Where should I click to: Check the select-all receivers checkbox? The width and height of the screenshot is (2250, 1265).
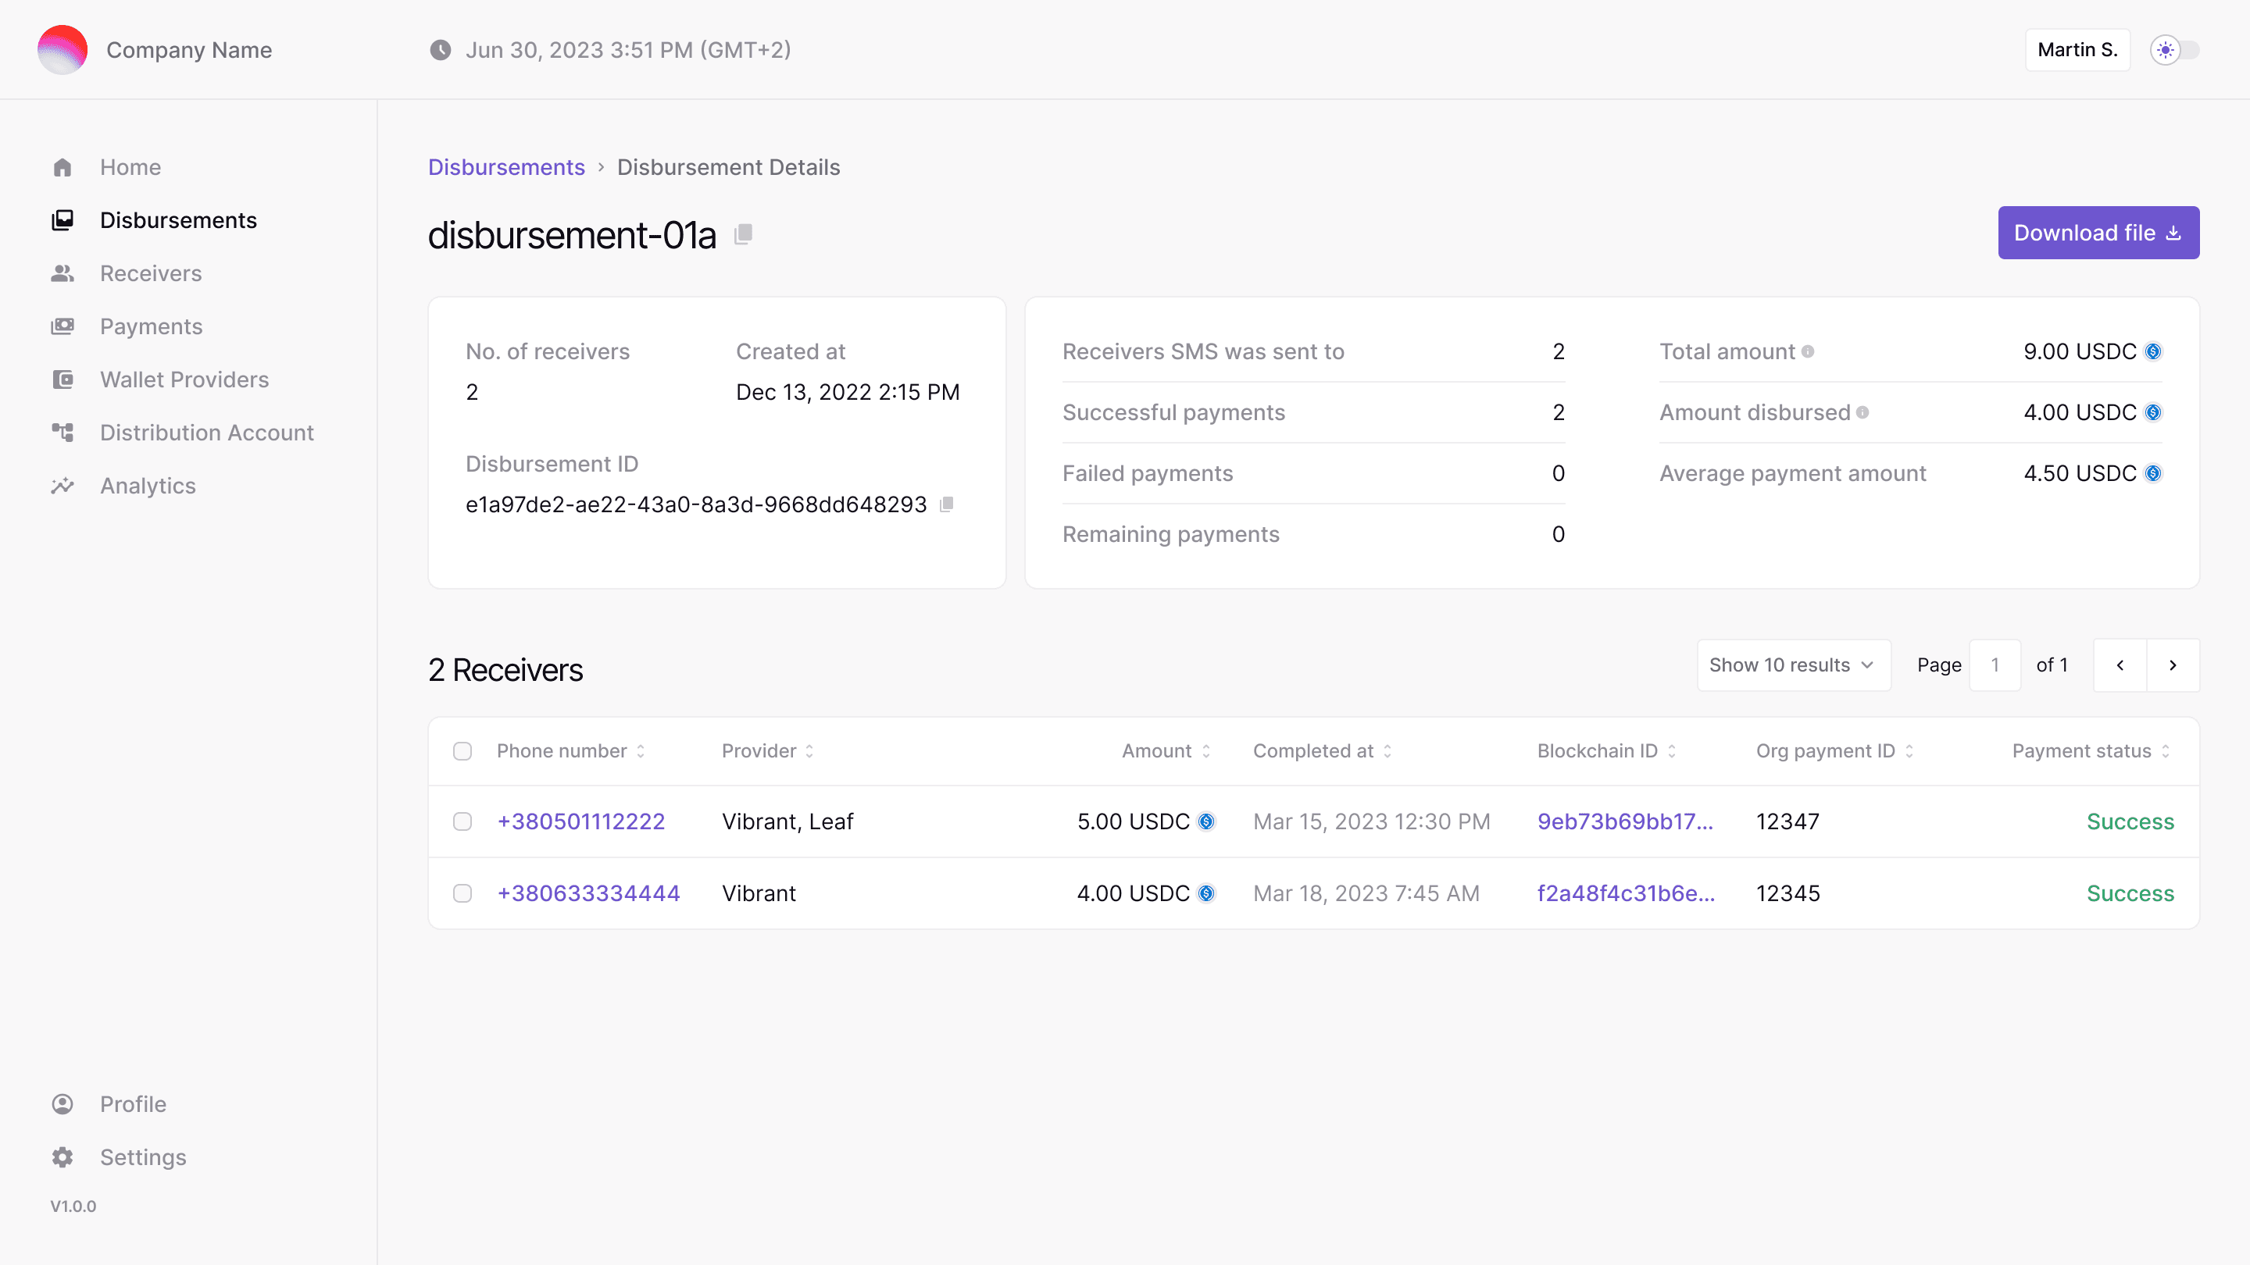(462, 750)
